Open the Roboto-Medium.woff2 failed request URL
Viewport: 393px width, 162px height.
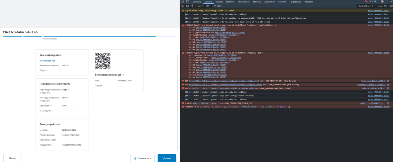[222, 88]
